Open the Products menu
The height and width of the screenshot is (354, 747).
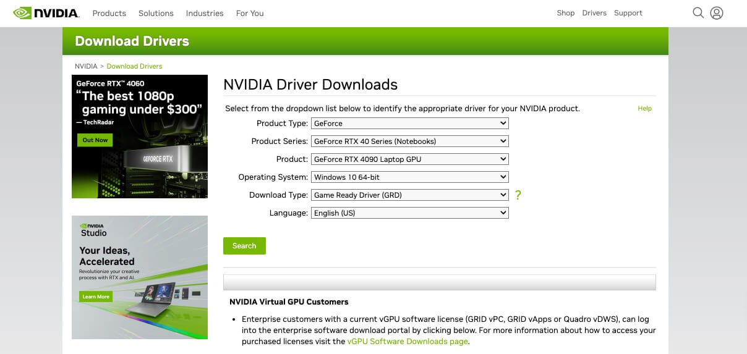[109, 13]
